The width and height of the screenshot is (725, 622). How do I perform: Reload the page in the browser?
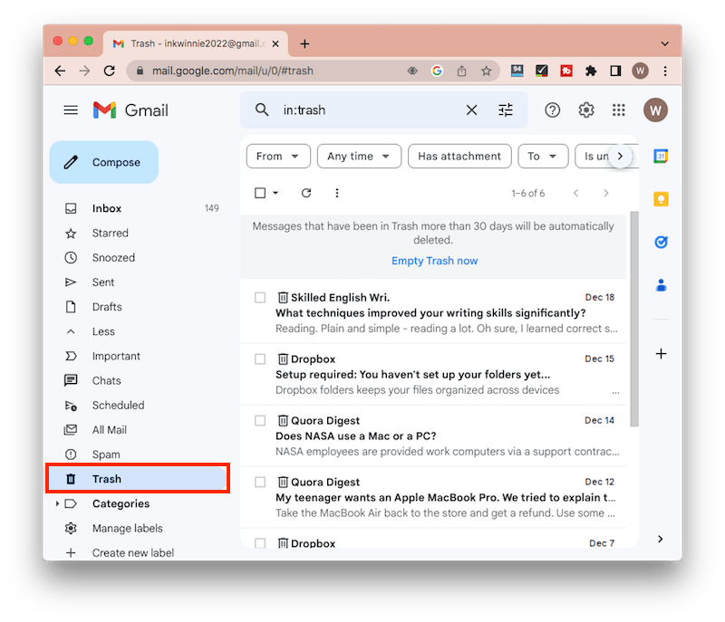click(109, 71)
